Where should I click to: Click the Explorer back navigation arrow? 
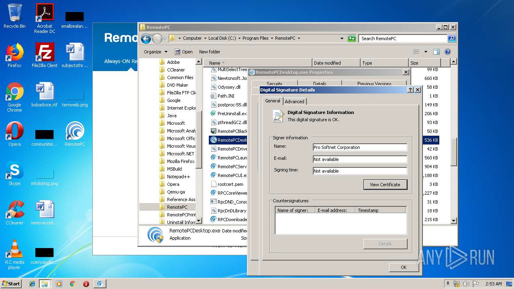click(x=146, y=39)
